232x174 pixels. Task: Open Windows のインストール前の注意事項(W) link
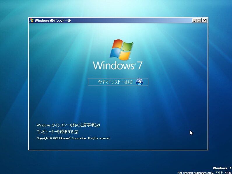68,125
